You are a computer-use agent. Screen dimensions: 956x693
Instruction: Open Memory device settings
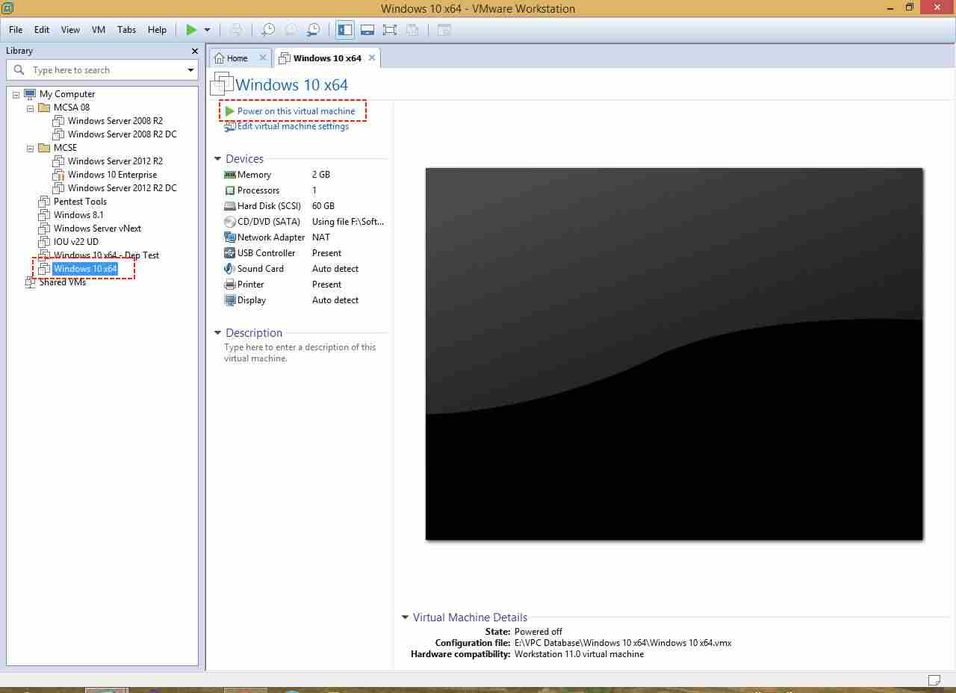[x=254, y=175]
